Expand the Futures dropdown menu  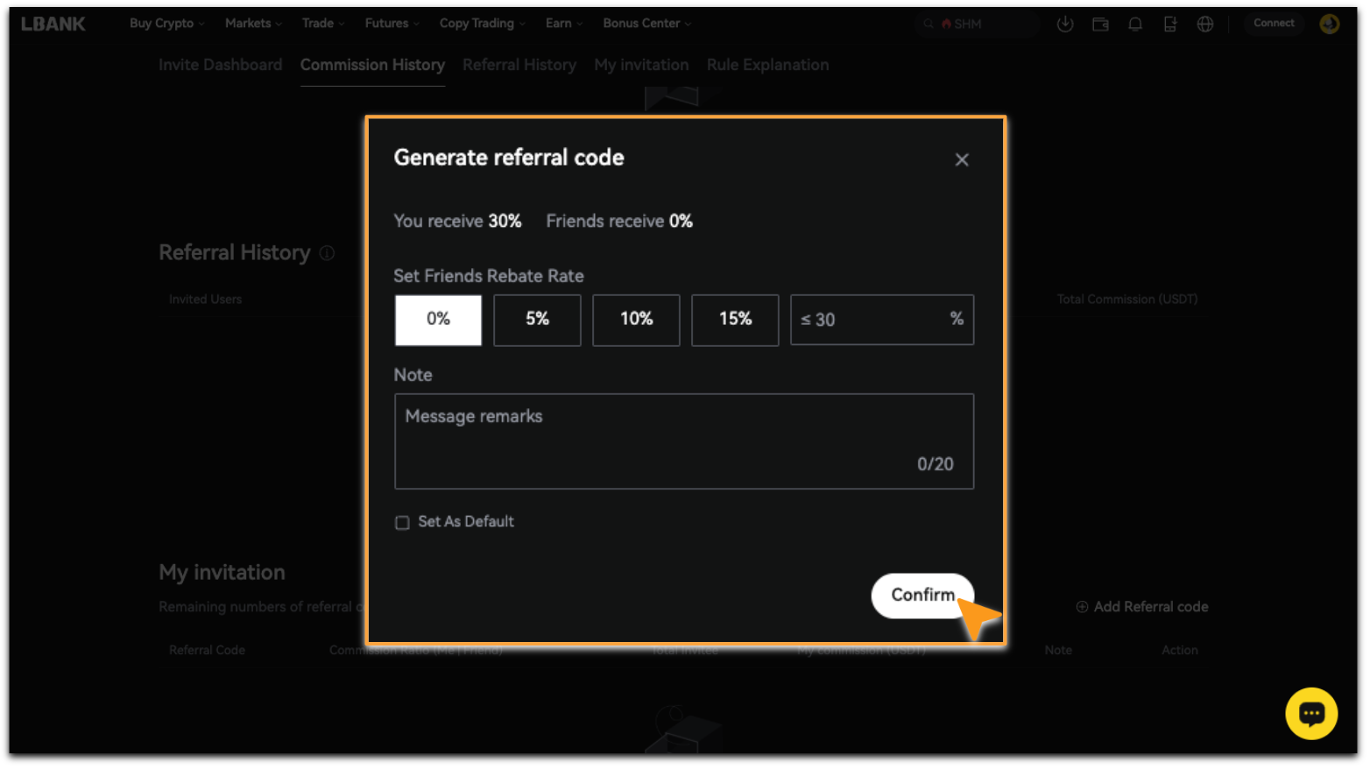392,24
